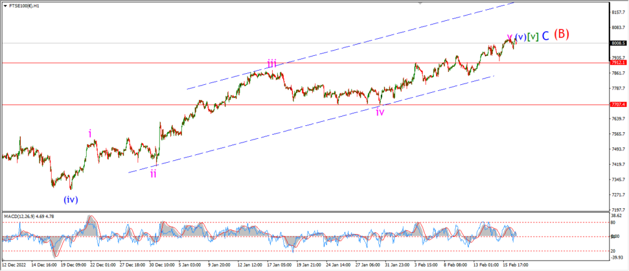This screenshot has height=271, width=629.
Task: Select the upper blue dashed channel line
Action: (350, 45)
